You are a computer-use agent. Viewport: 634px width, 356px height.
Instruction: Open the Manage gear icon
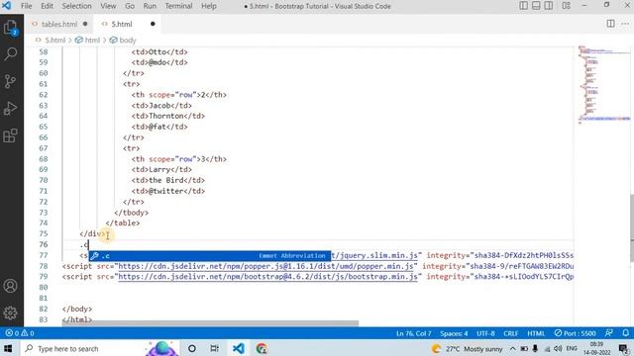10,312
